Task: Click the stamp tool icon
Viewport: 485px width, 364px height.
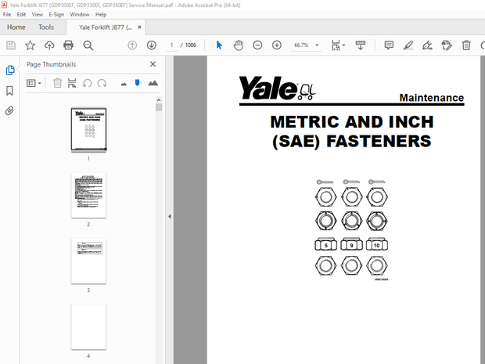Action: [x=447, y=45]
